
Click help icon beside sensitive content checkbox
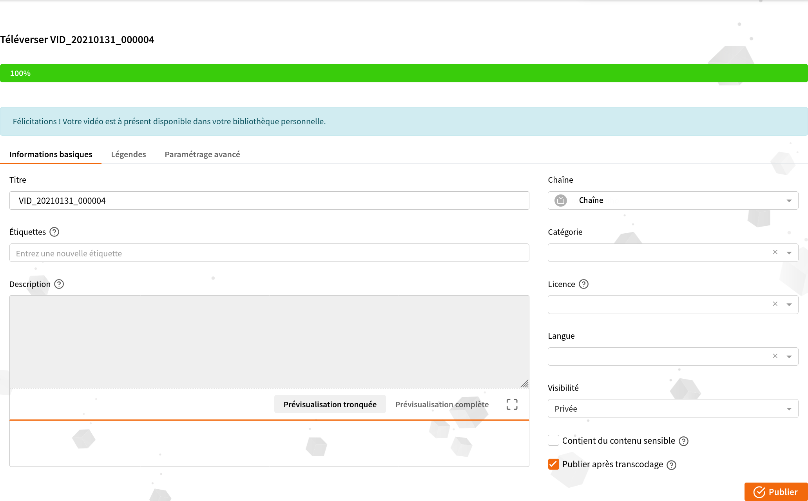click(683, 441)
